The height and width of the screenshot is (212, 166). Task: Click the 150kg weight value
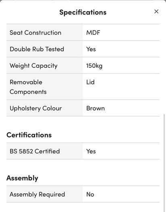pos(94,66)
